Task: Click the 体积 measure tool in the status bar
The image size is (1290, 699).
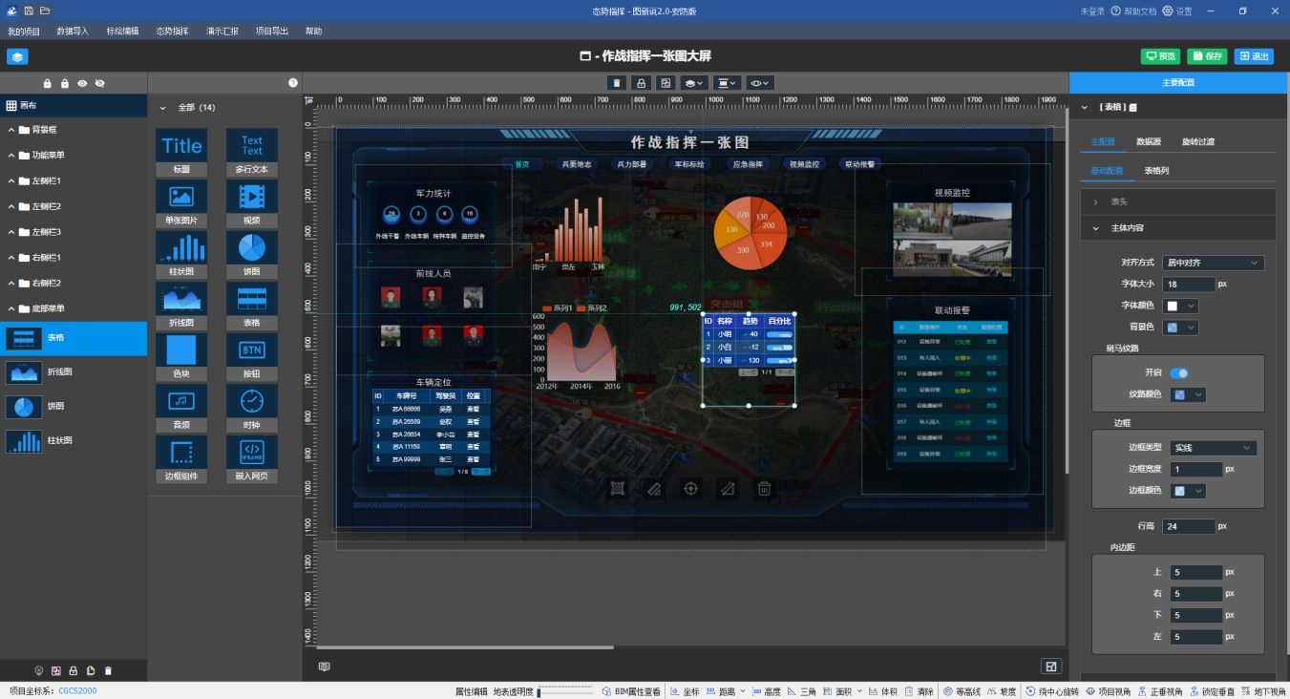Action: 882,691
